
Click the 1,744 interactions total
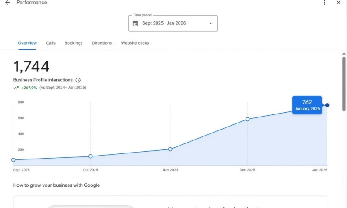[x=31, y=67]
